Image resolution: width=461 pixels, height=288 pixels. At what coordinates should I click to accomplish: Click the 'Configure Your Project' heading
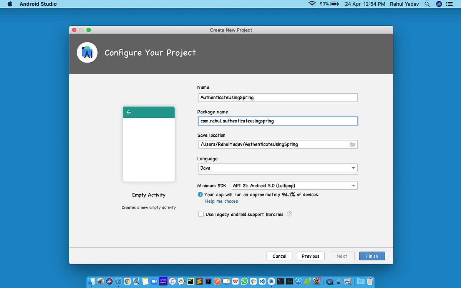(x=150, y=53)
